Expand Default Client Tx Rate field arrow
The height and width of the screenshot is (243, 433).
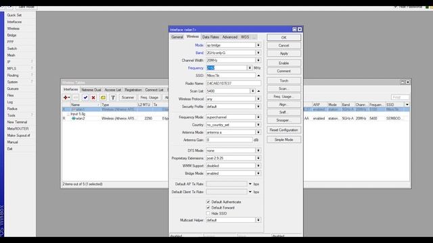(250, 192)
